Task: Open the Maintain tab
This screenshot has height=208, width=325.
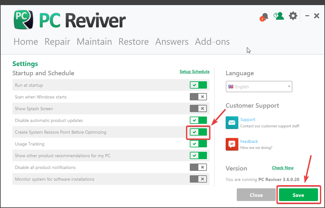Action: pos(94,42)
